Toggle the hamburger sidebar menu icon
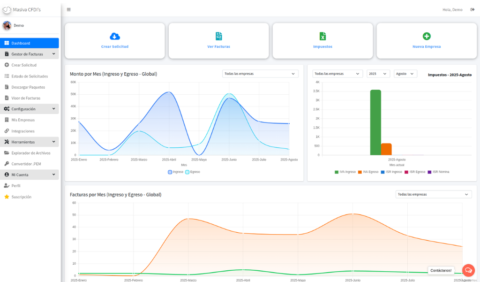The height and width of the screenshot is (282, 480). (69, 9)
